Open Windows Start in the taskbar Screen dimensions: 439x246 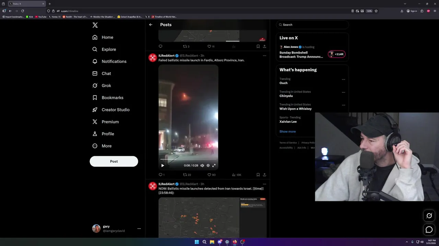(x=197, y=242)
